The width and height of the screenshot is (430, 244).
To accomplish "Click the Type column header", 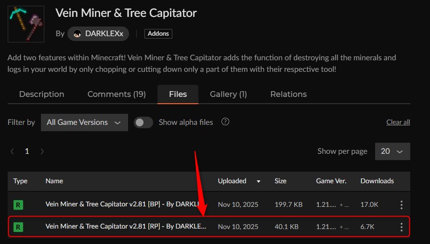I will pos(20,181).
